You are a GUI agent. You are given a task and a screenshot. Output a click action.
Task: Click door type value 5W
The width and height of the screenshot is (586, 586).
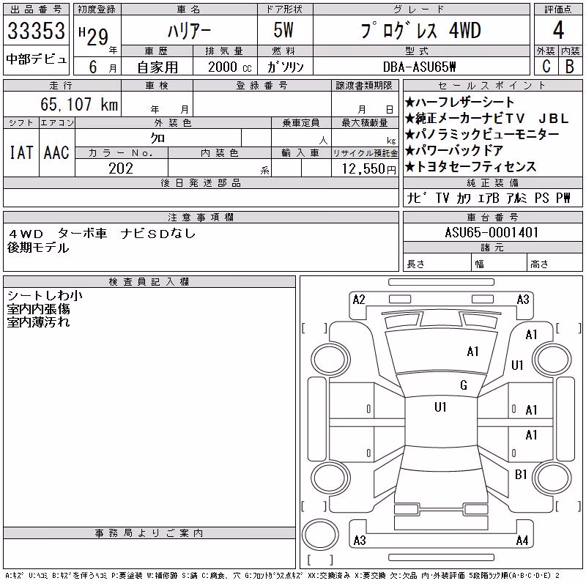[283, 30]
